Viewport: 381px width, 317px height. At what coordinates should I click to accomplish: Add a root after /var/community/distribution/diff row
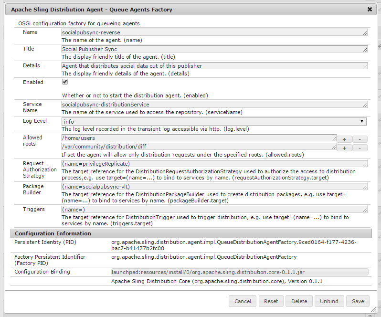344,148
